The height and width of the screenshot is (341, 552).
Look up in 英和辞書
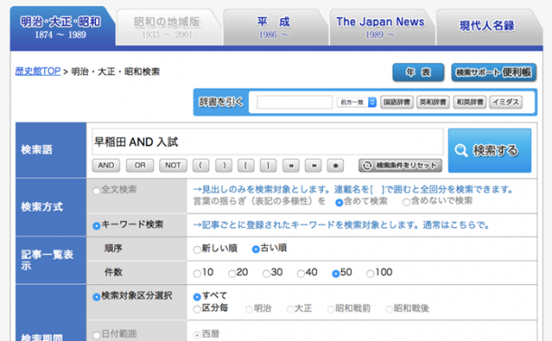[433, 102]
